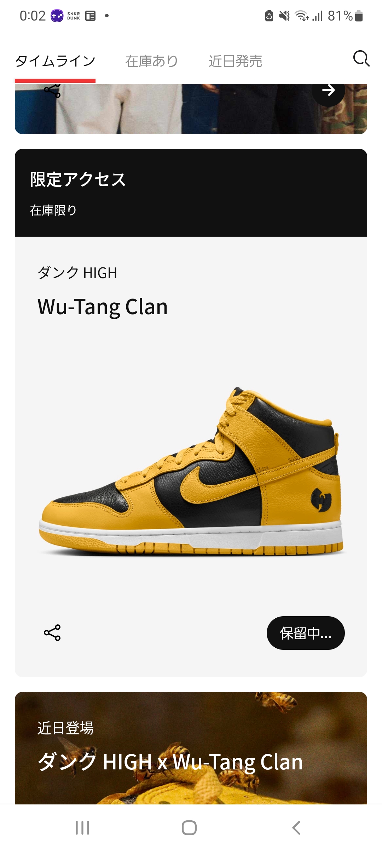Open 近日登場 ダンク HIGH x Wu-Tang Clan card

coord(191,748)
